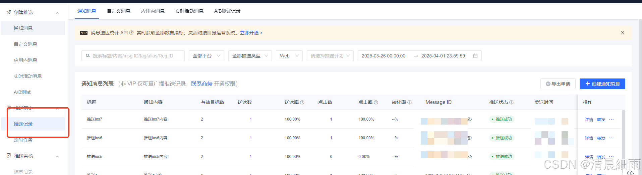This screenshot has width=642, height=175.
Task: Collapse the 创建推送 sidebar section chevron
Action: click(57, 13)
